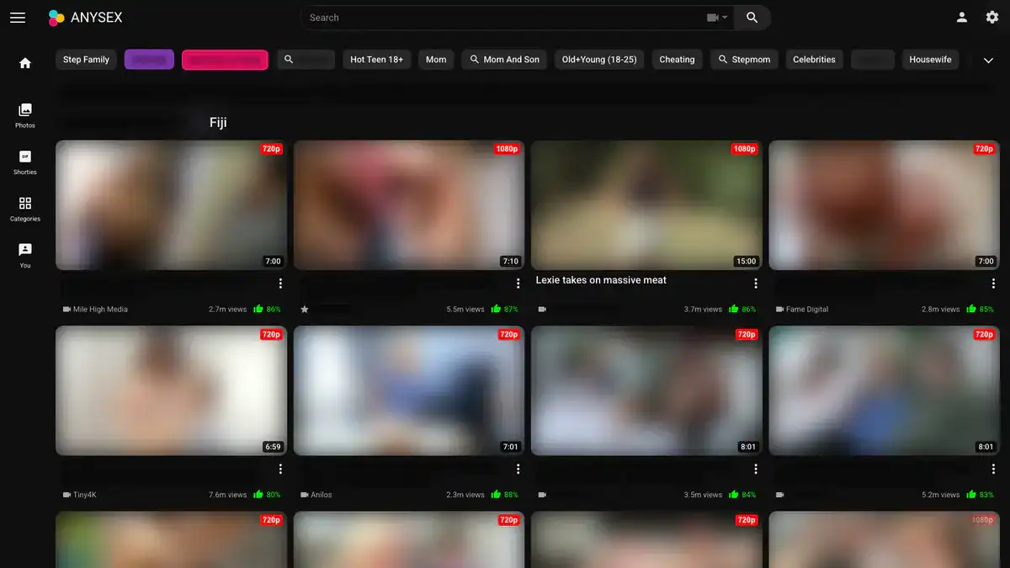Click the 7.6m views text

coord(228,494)
